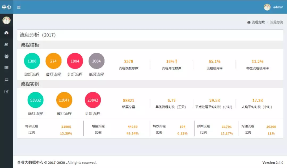
Task: Click the green 1300 绿灯流程 circle
Action: pos(32,61)
